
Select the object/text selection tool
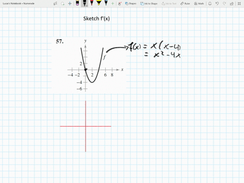(55, 4)
